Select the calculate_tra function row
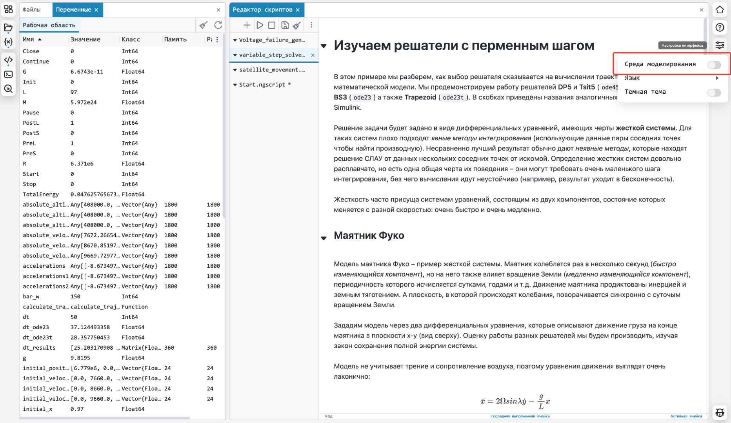 pos(122,307)
